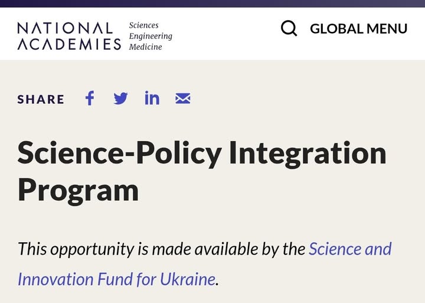Share the page by email envelope icon
The height and width of the screenshot is (303, 425).
click(183, 99)
